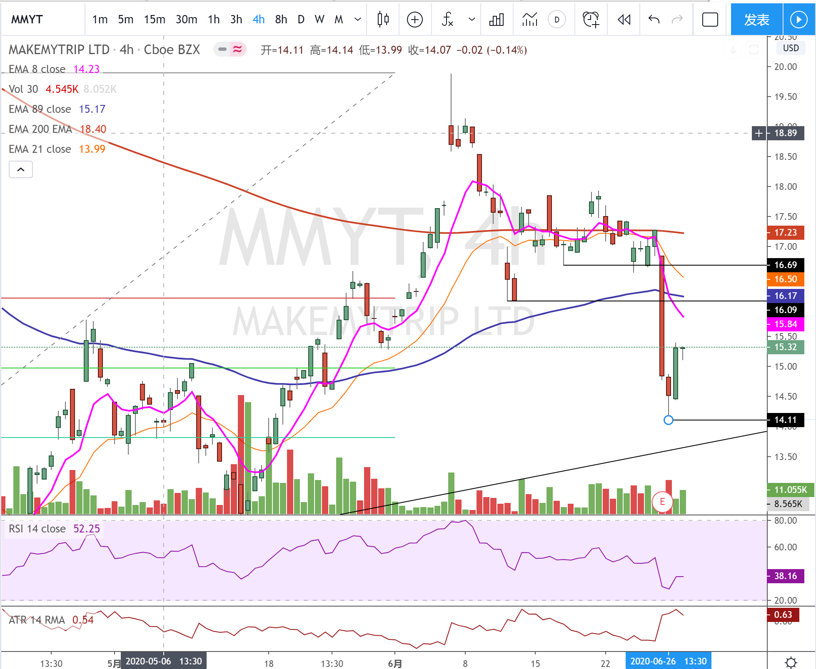Undo the last chart action
The height and width of the screenshot is (669, 816).
pos(654,19)
